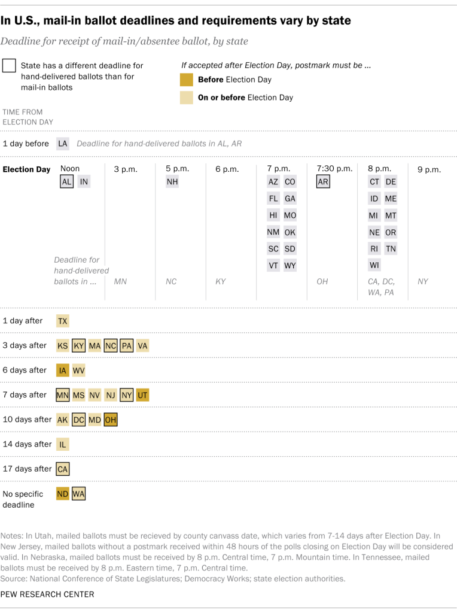Click the NH tile under 5 p.m.
The width and height of the screenshot is (457, 613).
point(172,181)
